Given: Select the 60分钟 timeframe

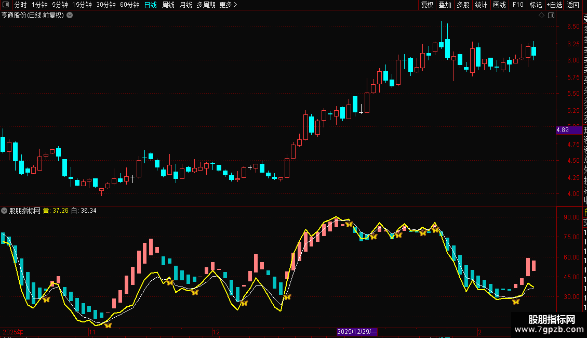Looking at the screenshot, I should (130, 5).
